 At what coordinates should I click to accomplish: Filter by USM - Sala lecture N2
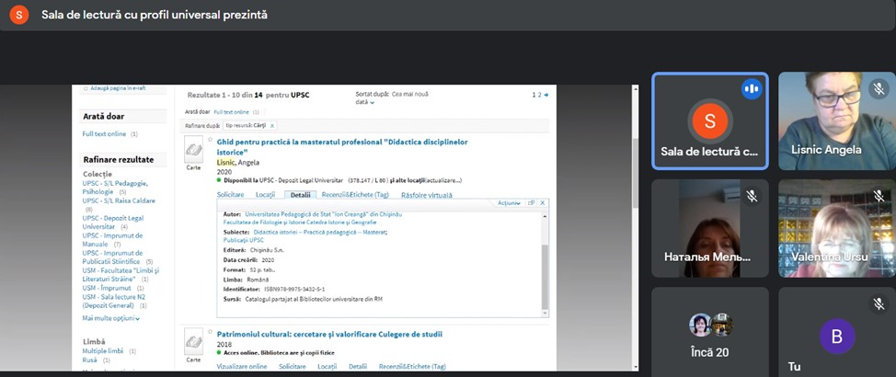pyautogui.click(x=112, y=301)
